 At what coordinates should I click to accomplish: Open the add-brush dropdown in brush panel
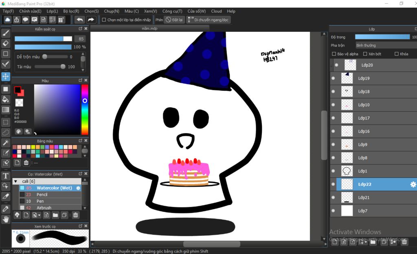[x=36, y=215]
